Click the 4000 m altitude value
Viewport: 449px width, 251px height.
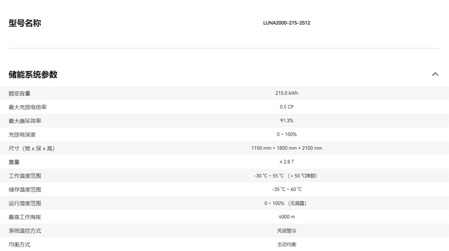pos(286,217)
